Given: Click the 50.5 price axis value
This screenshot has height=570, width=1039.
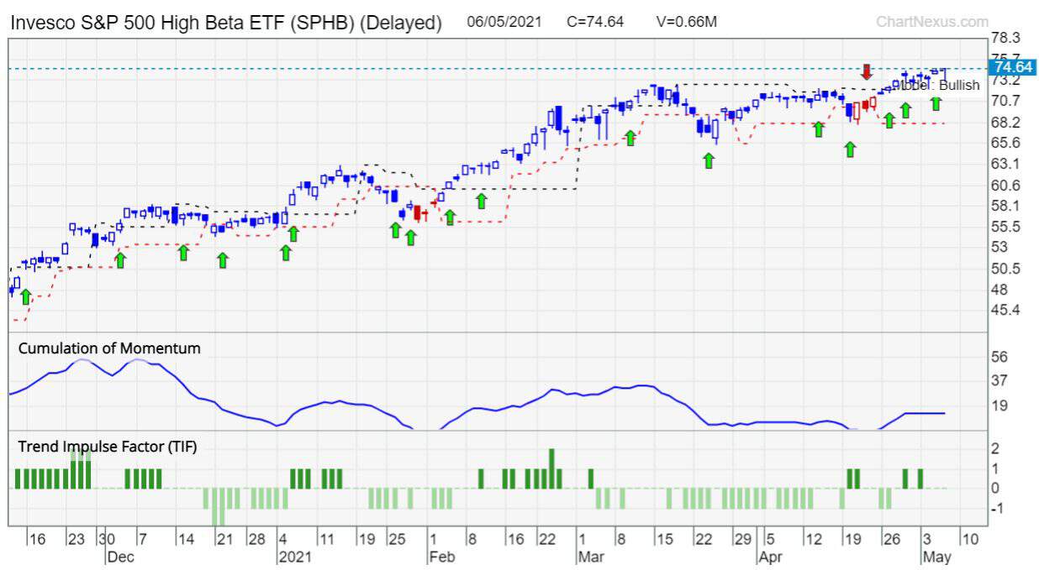Looking at the screenshot, I should (x=1005, y=269).
